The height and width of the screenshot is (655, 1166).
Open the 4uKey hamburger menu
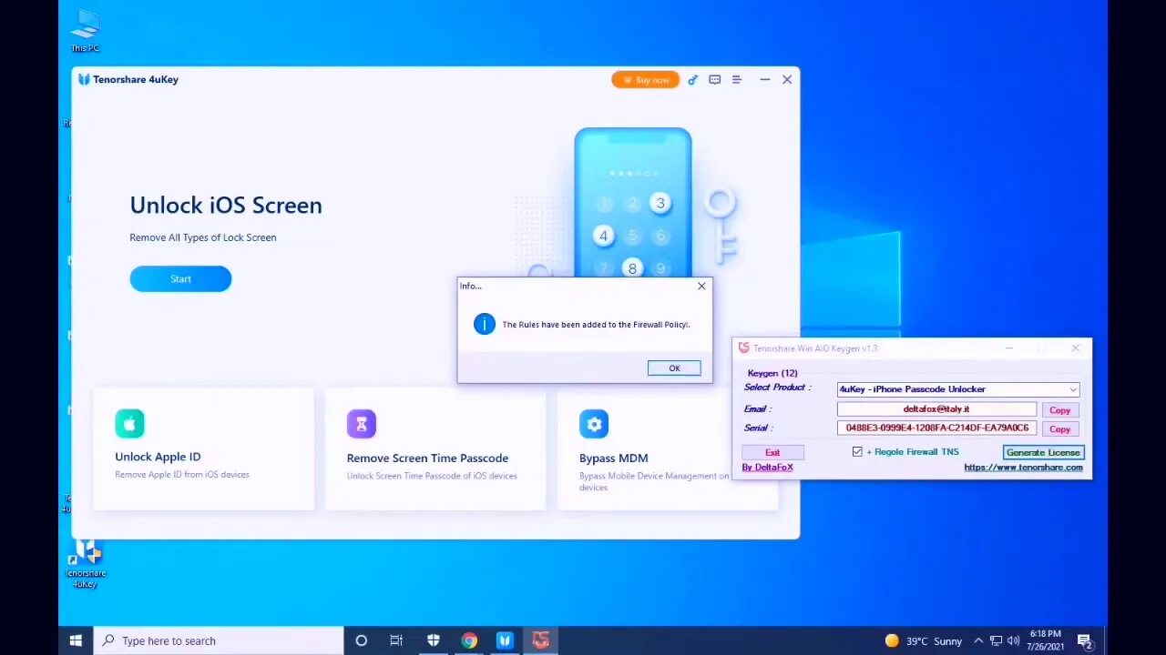(x=737, y=80)
